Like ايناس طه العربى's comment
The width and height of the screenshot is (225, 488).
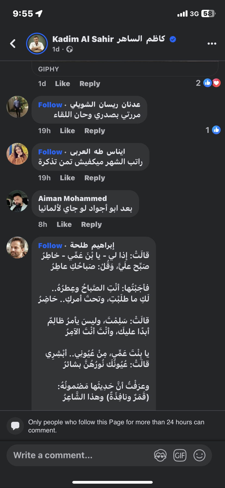(x=67, y=178)
